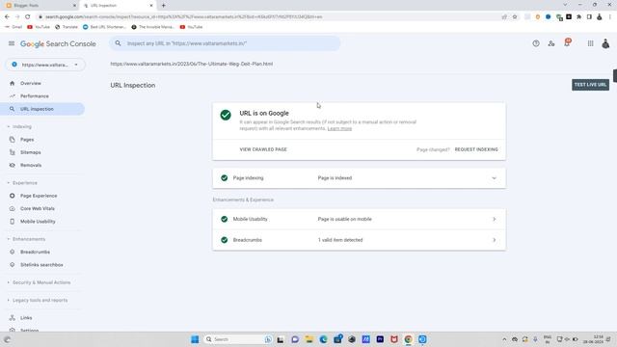Open Microsoft Edge from the taskbar
Image resolution: width=617 pixels, height=347 pixels.
[324, 339]
